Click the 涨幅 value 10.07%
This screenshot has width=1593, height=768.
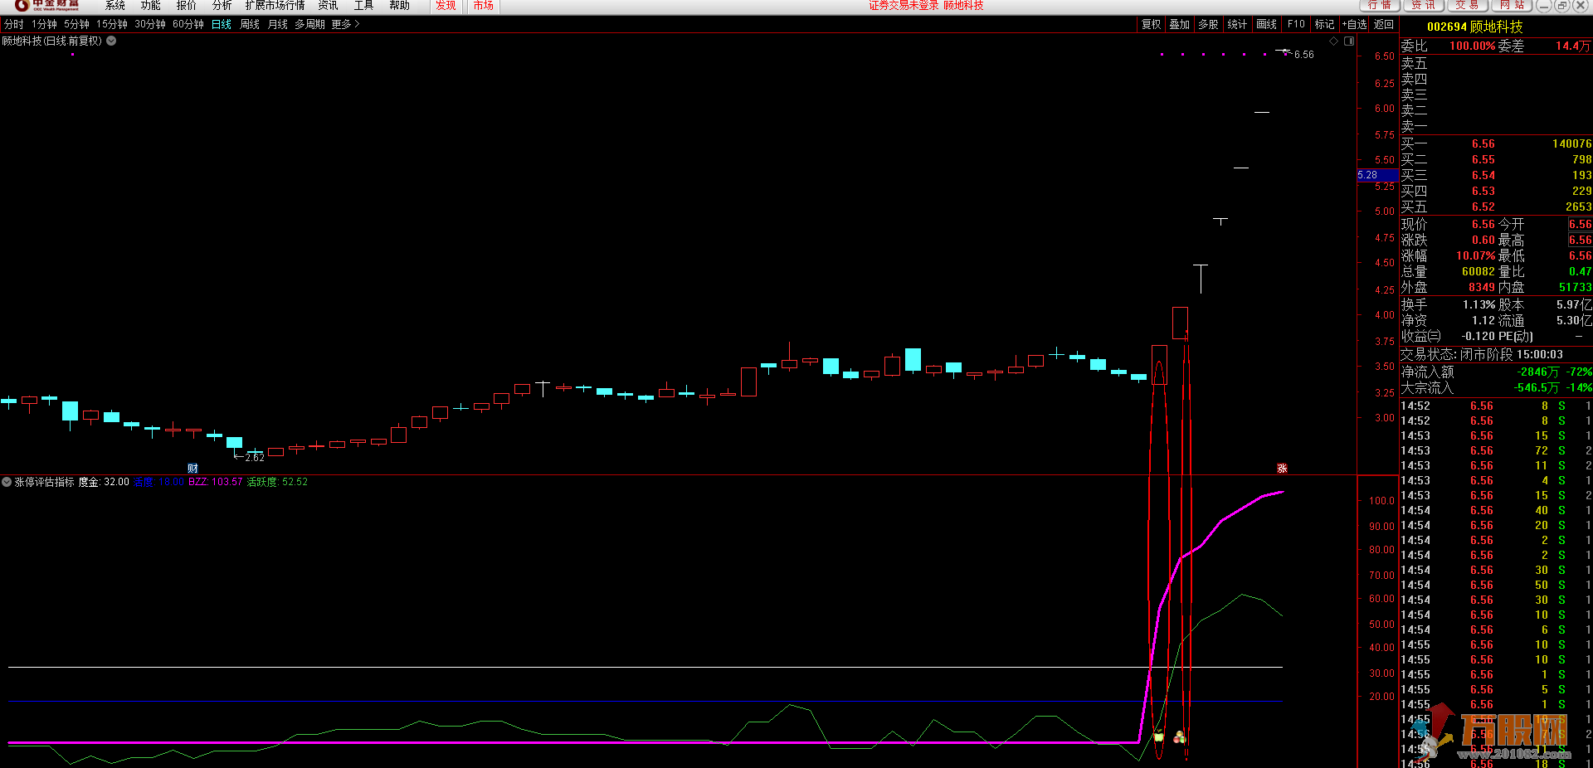(x=1476, y=256)
